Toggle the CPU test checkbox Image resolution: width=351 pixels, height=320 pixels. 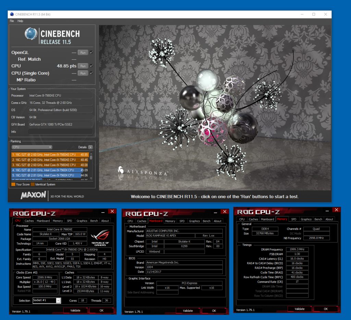[91, 66]
